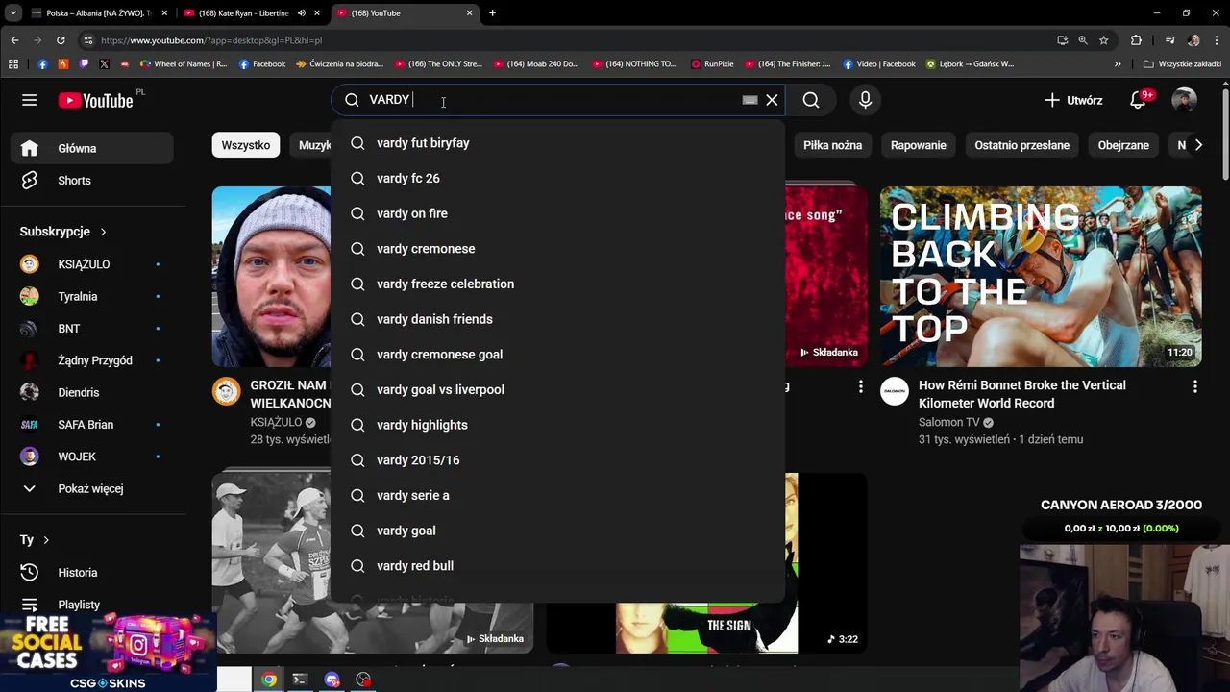Select the Piłka nożna filter chip
The height and width of the screenshot is (692, 1230).
(832, 145)
